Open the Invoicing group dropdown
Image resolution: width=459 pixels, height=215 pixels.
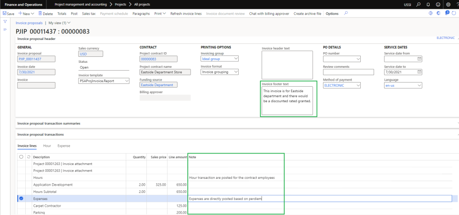(236, 59)
